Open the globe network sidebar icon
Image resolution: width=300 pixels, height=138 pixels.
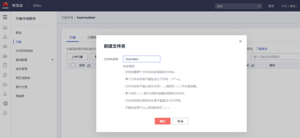(5, 103)
